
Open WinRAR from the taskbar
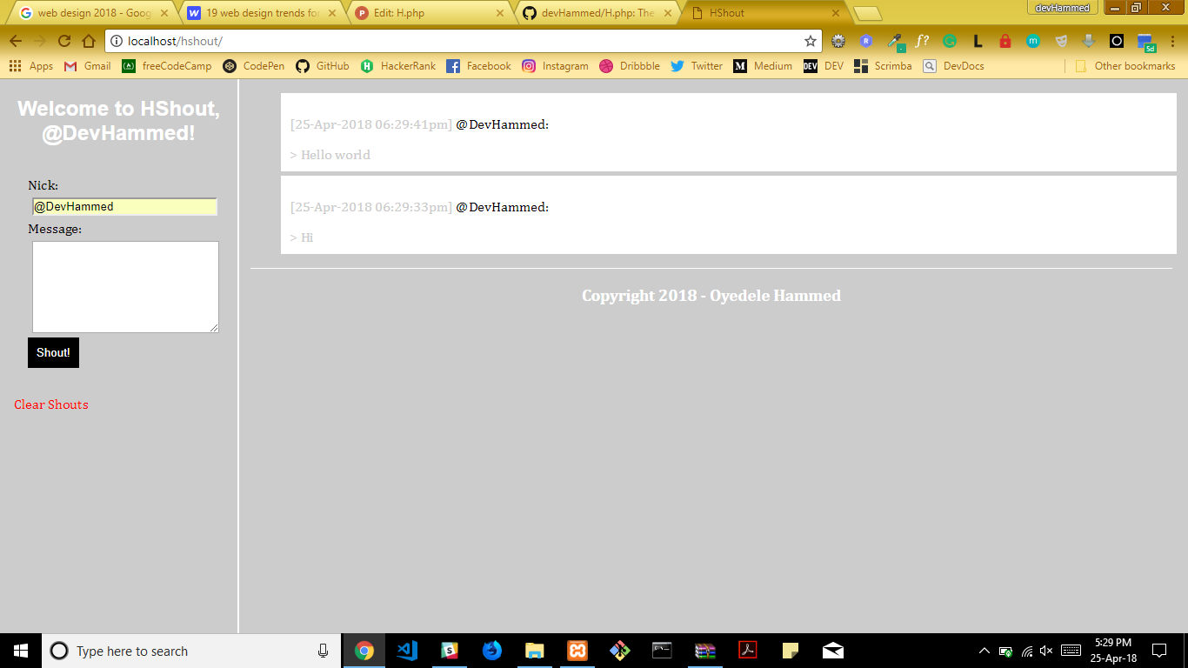point(704,651)
